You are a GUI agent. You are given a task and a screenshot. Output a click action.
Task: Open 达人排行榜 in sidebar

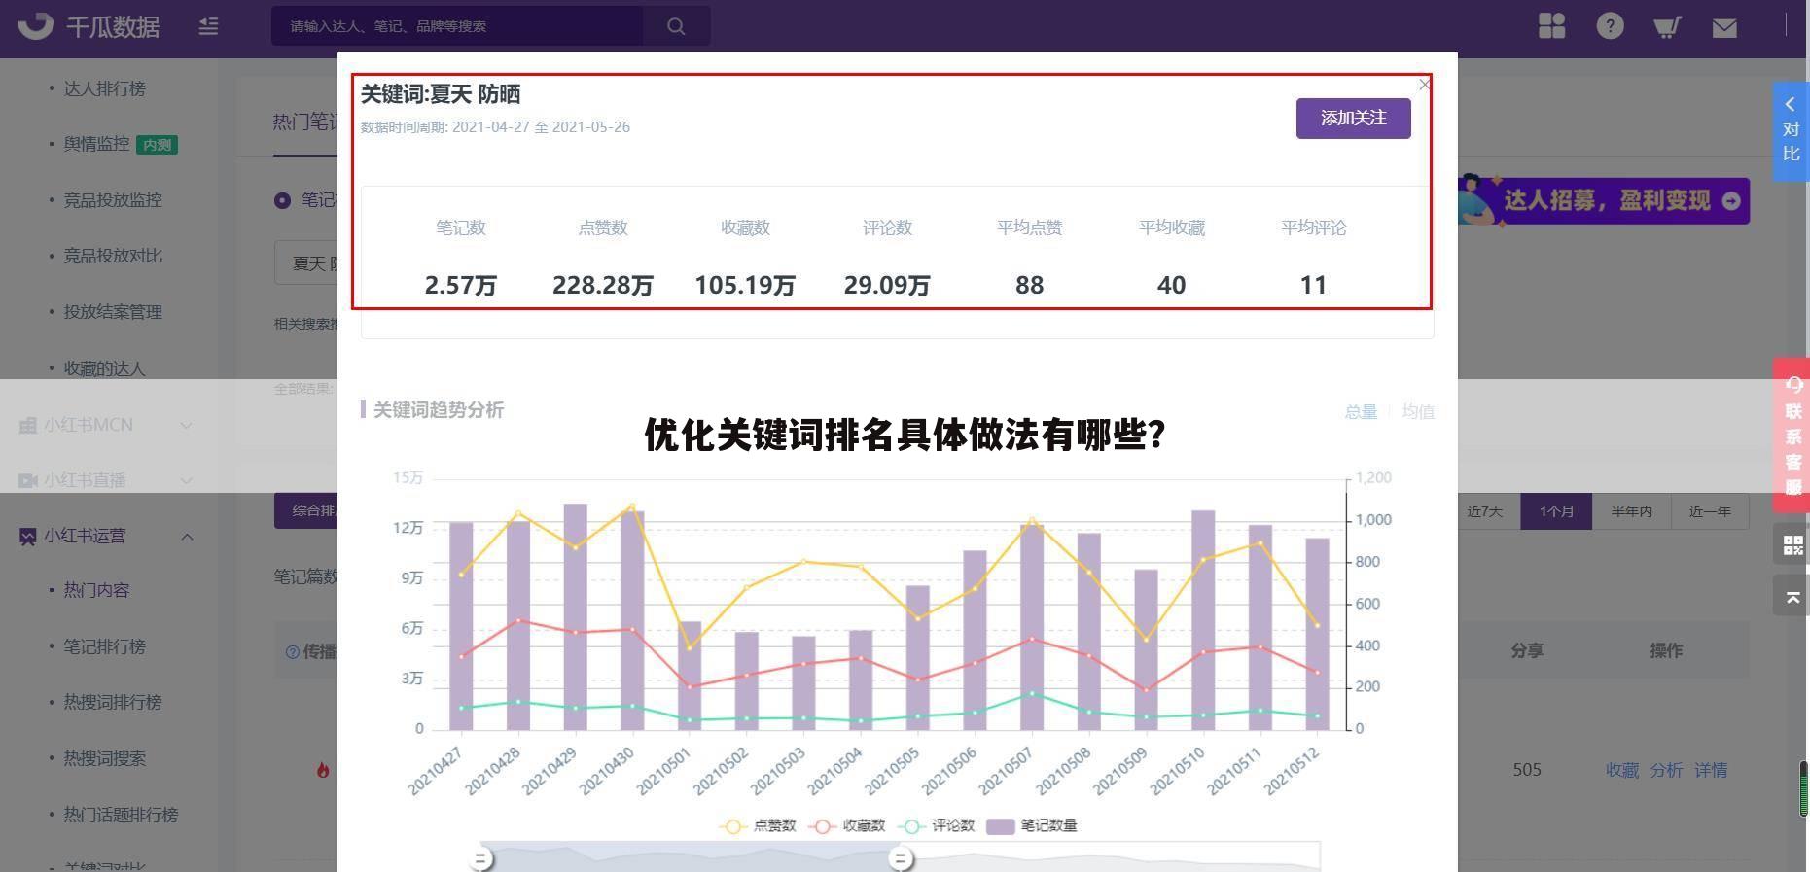tap(104, 88)
